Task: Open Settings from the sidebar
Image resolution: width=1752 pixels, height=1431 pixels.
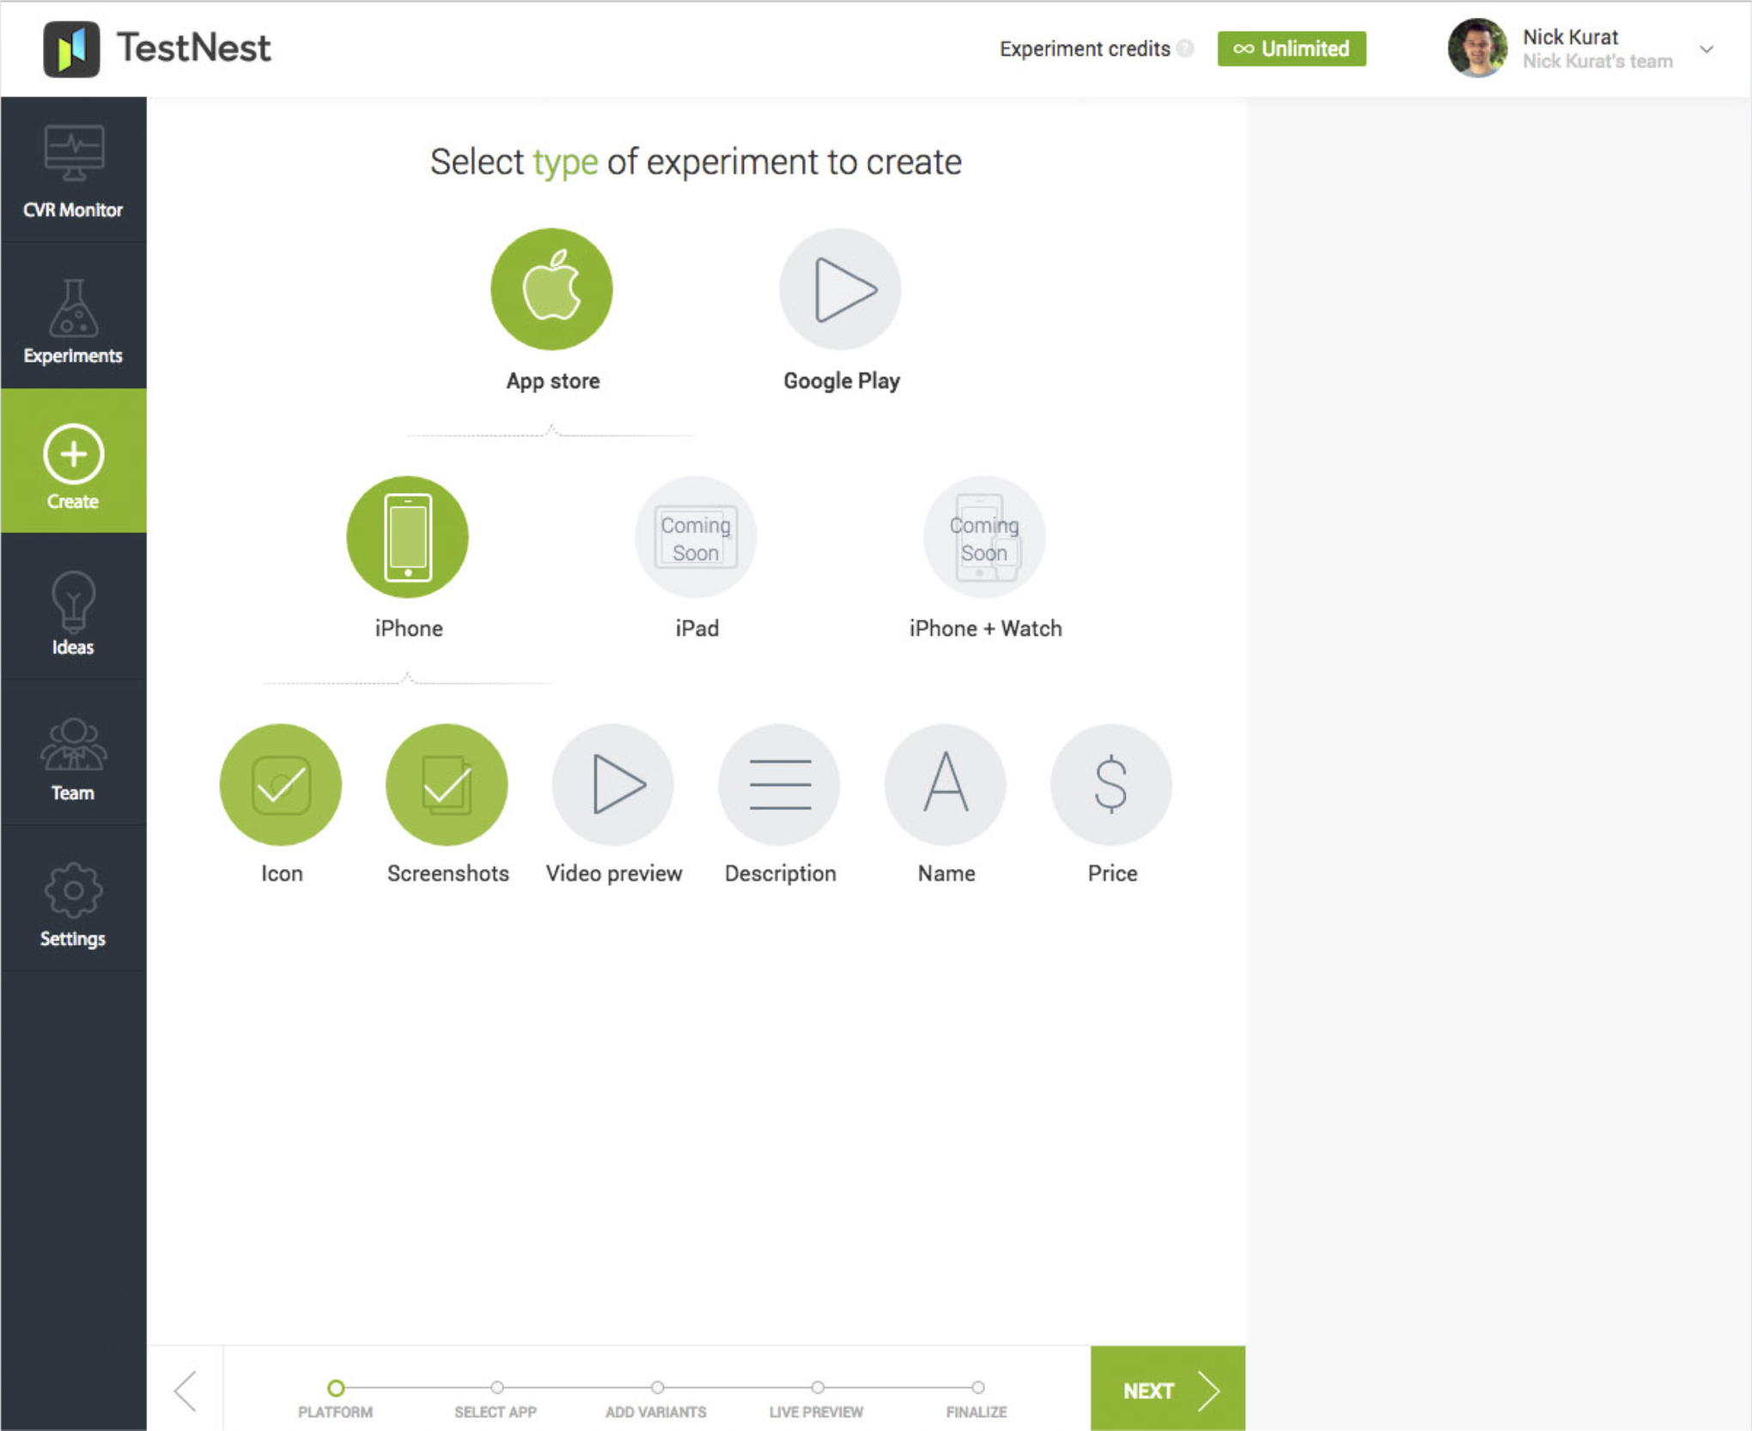Action: pos(74,902)
